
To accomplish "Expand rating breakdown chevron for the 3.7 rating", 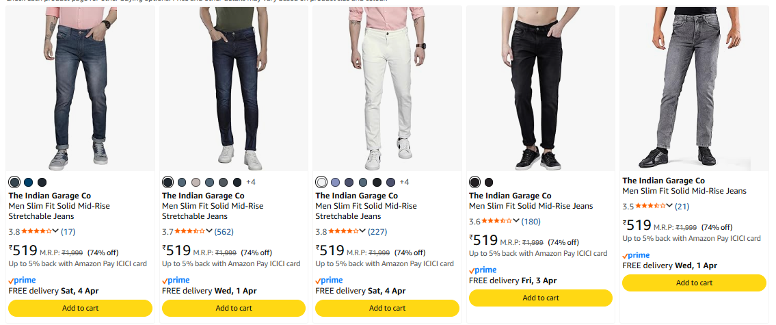I will pyautogui.click(x=209, y=231).
